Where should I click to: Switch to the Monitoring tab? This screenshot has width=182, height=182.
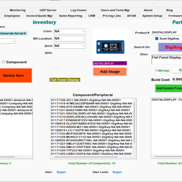[x=17, y=10]
